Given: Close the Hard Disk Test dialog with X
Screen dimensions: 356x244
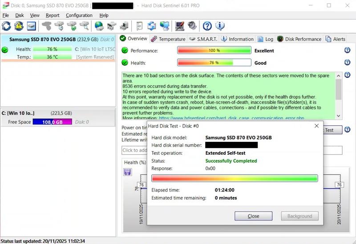Looking at the screenshot, I should [316, 126].
